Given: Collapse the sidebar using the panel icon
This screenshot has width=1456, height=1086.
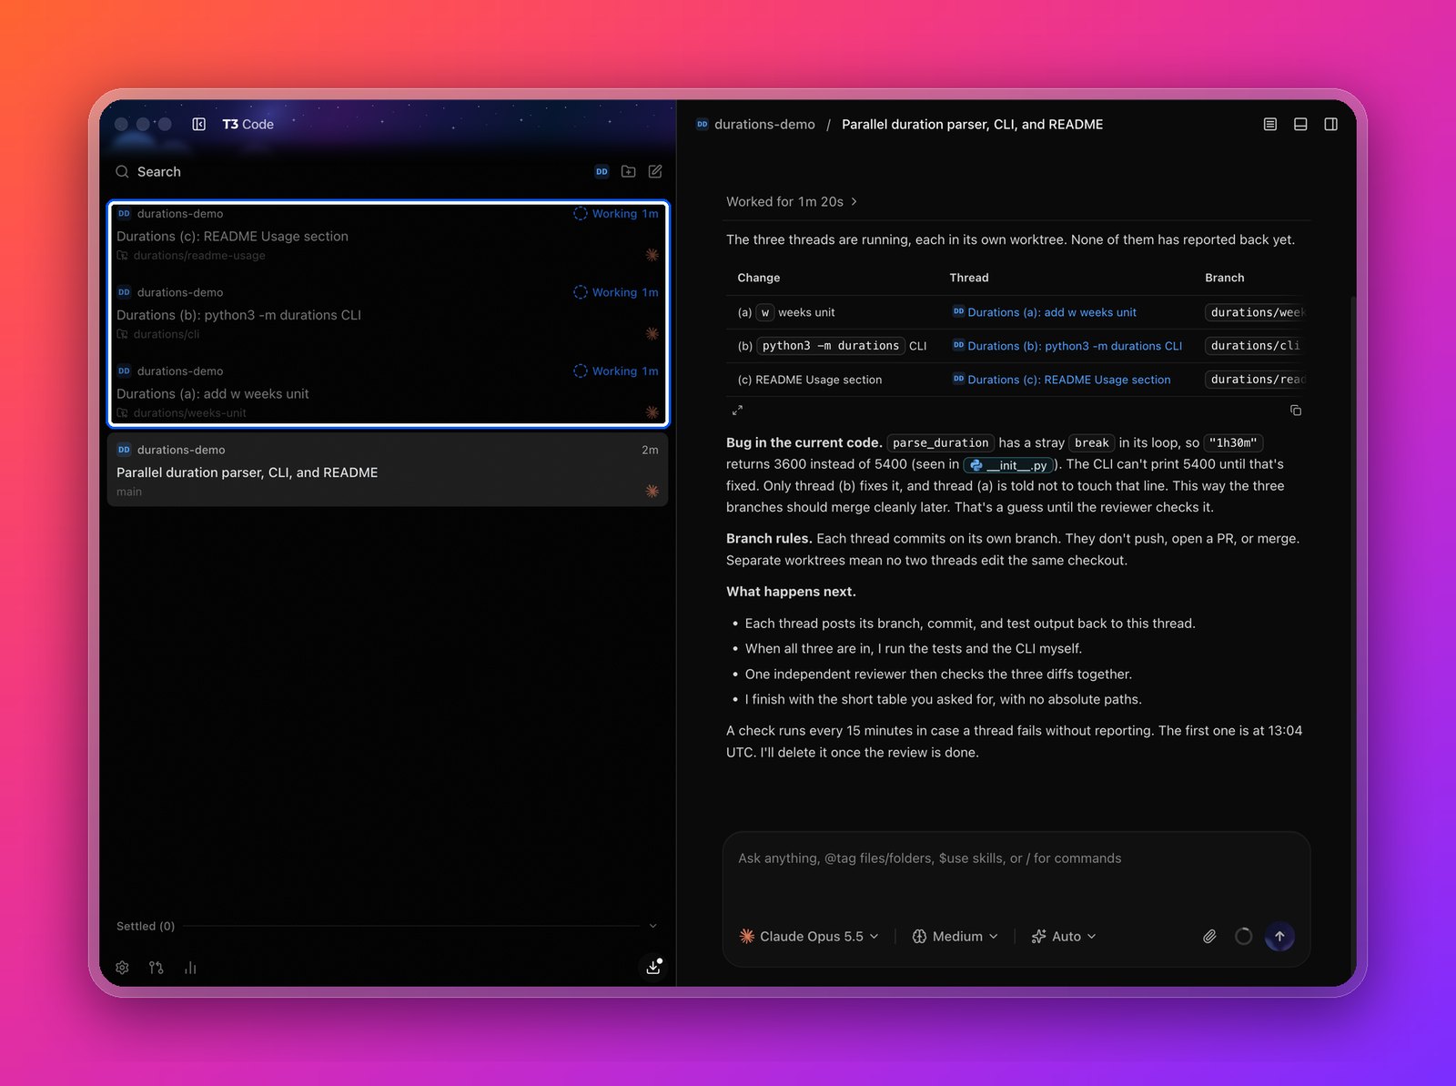Looking at the screenshot, I should 198,124.
